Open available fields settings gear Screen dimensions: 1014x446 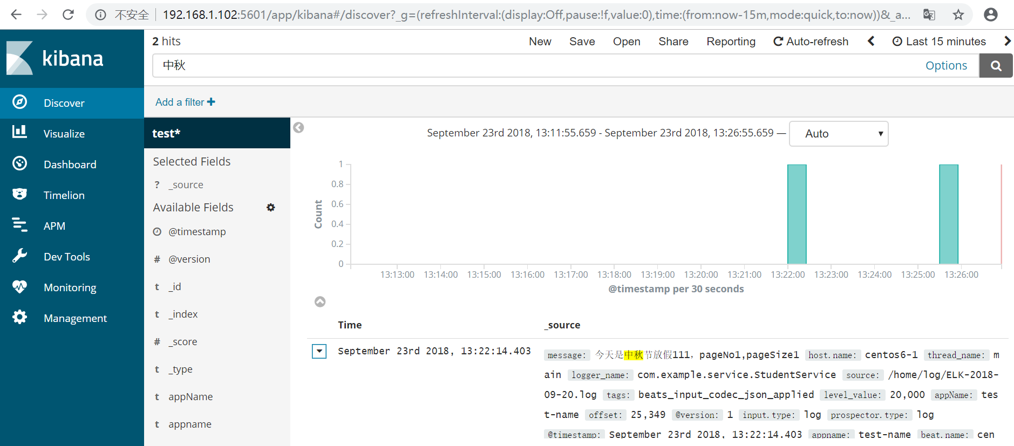pyautogui.click(x=271, y=208)
